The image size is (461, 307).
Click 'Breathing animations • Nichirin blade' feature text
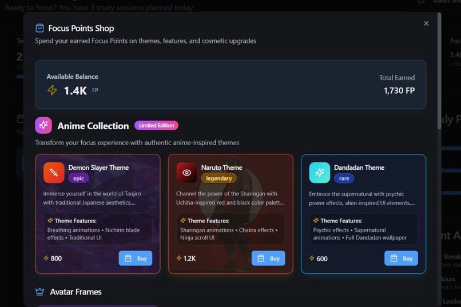pyautogui.click(x=93, y=230)
